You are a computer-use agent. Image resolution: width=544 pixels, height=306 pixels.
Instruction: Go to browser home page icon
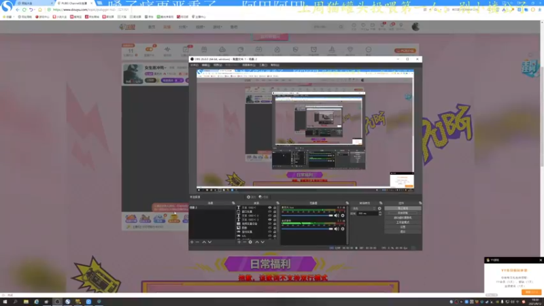pyautogui.click(x=40, y=10)
